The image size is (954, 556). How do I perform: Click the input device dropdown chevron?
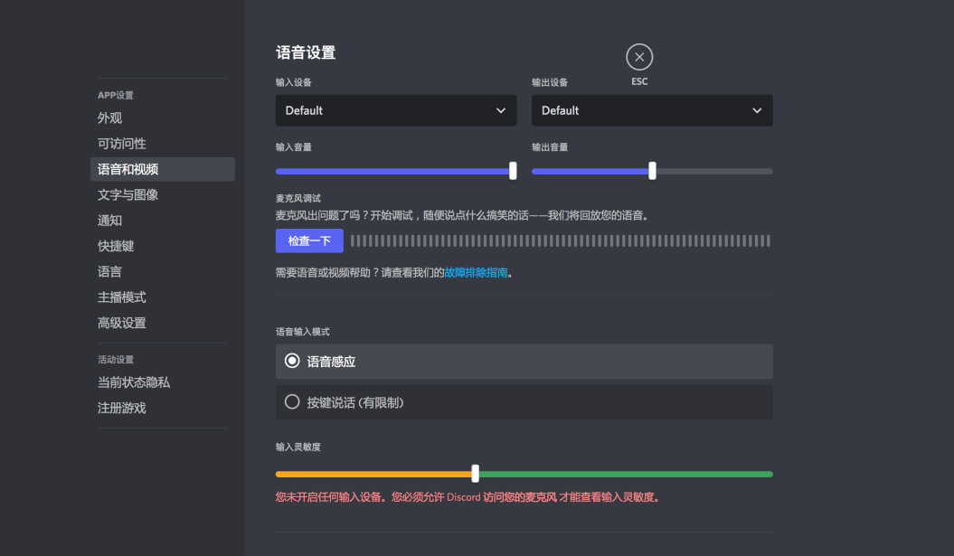[x=501, y=110]
